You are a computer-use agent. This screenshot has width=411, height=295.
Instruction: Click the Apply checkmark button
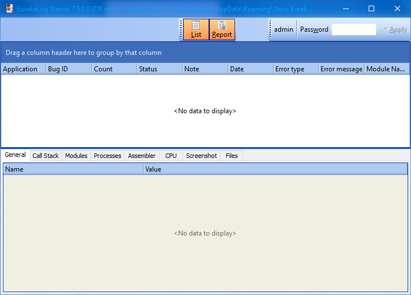pyautogui.click(x=393, y=29)
